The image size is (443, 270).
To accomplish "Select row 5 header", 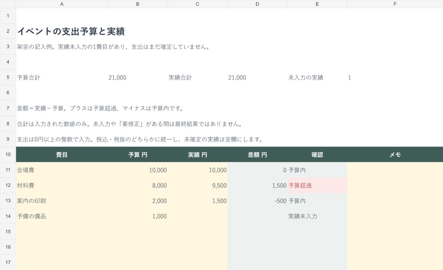I will pyautogui.click(x=8, y=77).
